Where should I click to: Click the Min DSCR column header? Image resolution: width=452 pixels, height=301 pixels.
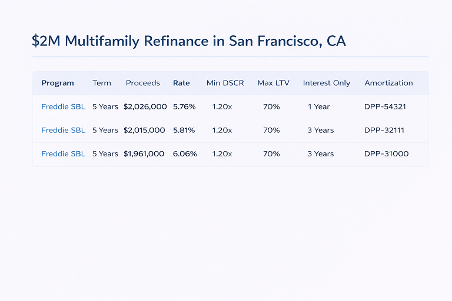[x=225, y=83]
